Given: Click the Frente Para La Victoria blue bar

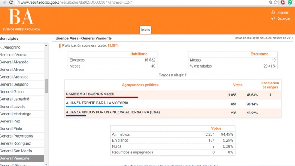Looking at the screenshot, I should pos(94,107).
